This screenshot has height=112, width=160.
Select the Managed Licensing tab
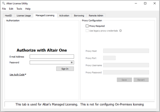tap(45, 15)
